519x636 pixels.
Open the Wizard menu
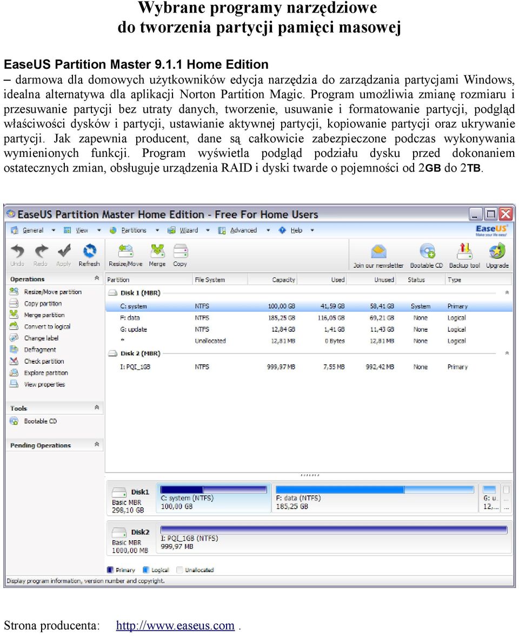[x=189, y=231]
